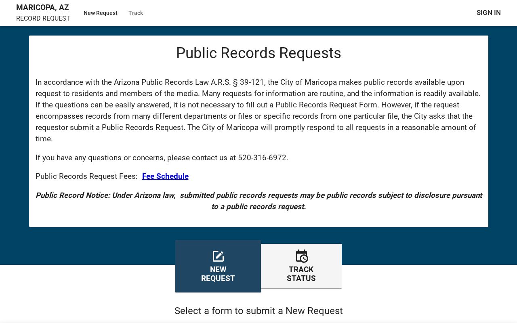
Task: Click the Public Record Notice italic paragraph
Action: pyautogui.click(x=258, y=201)
